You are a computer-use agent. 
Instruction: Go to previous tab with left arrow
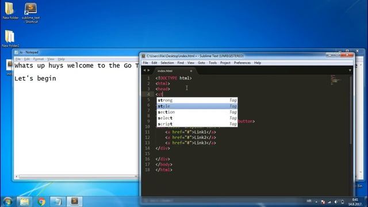(144, 70)
